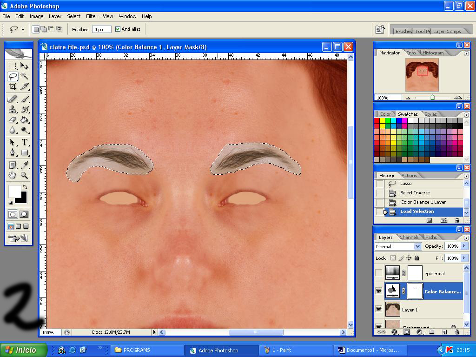Select the History Brush tool

point(24,109)
